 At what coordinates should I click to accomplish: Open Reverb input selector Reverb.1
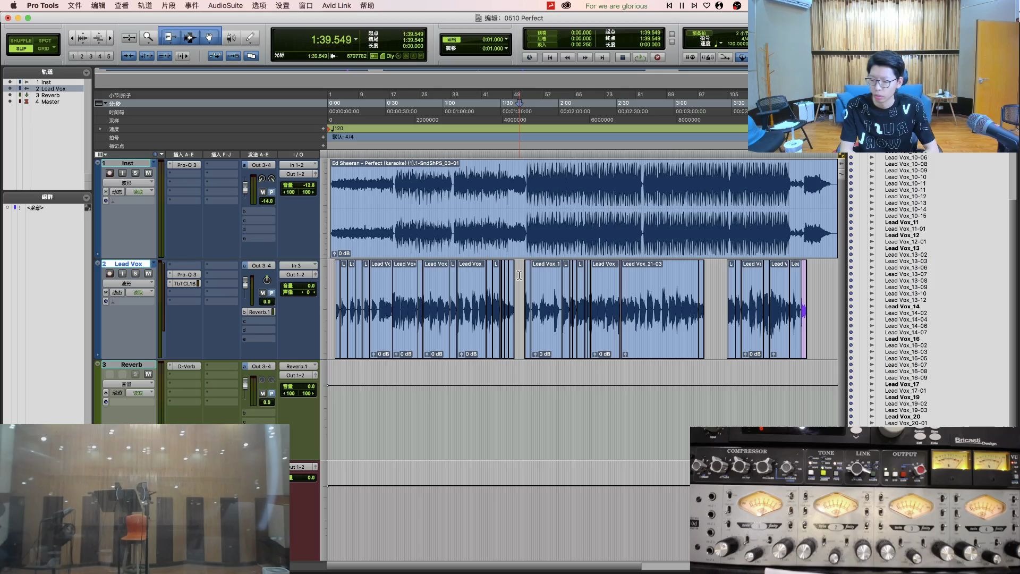pos(299,366)
